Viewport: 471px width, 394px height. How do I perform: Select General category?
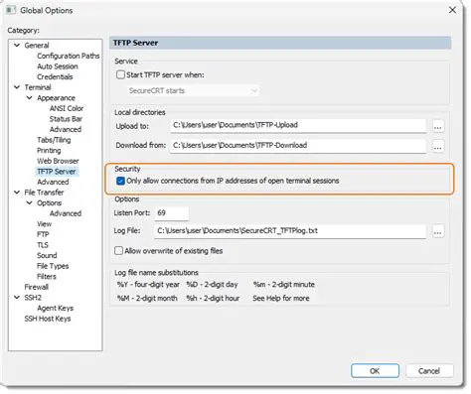coord(37,46)
